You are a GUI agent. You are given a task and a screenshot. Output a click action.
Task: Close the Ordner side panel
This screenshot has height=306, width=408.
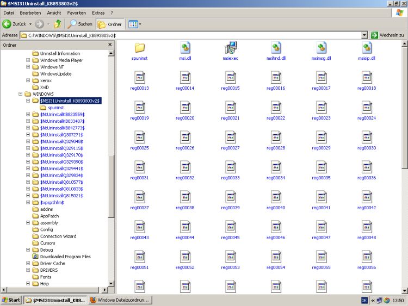point(110,45)
